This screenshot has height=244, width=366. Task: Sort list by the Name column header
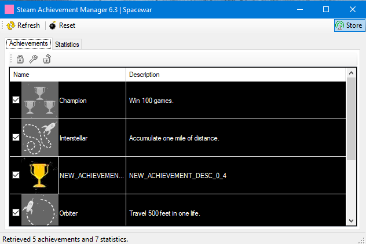tap(67, 75)
